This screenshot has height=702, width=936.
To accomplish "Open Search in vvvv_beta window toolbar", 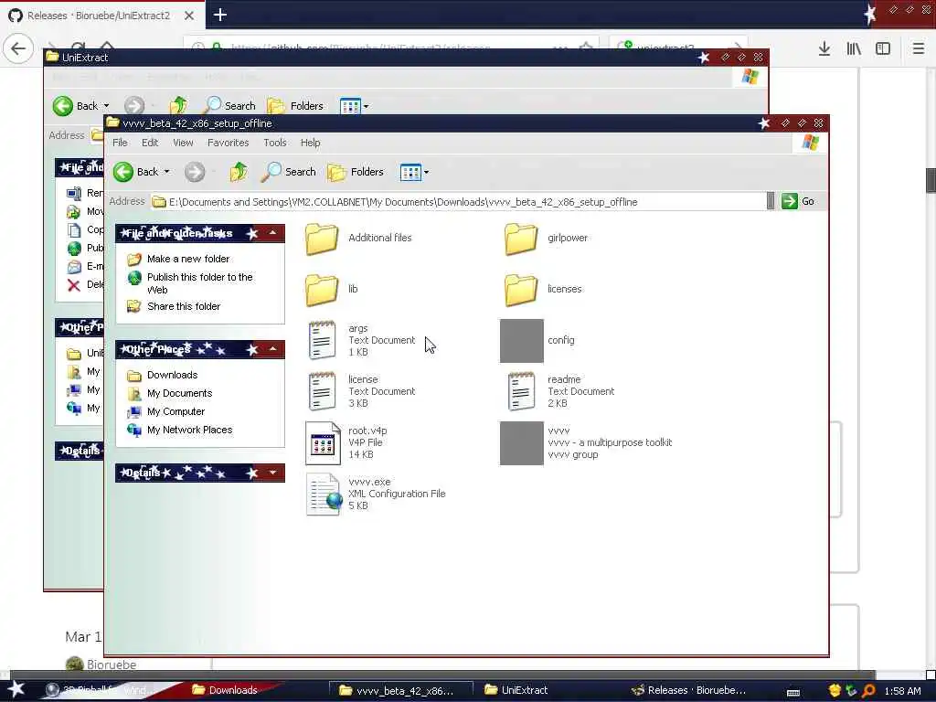I will [288, 172].
